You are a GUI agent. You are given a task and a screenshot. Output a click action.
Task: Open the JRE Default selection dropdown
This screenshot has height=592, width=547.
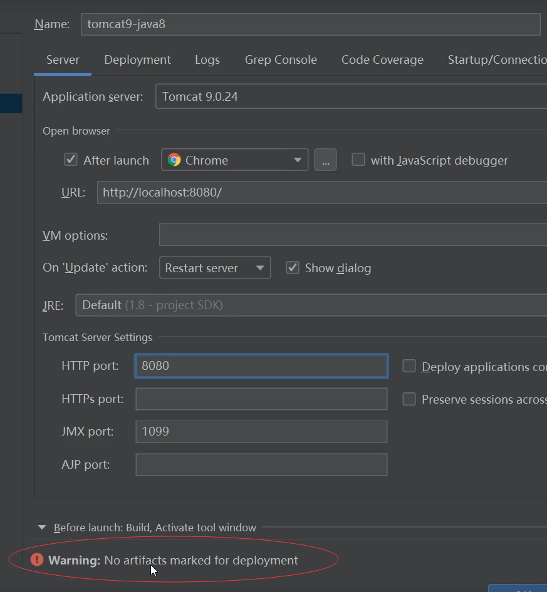point(311,305)
